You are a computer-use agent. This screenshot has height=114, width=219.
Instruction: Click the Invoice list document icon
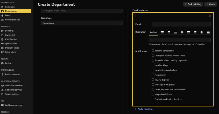point(2,35)
